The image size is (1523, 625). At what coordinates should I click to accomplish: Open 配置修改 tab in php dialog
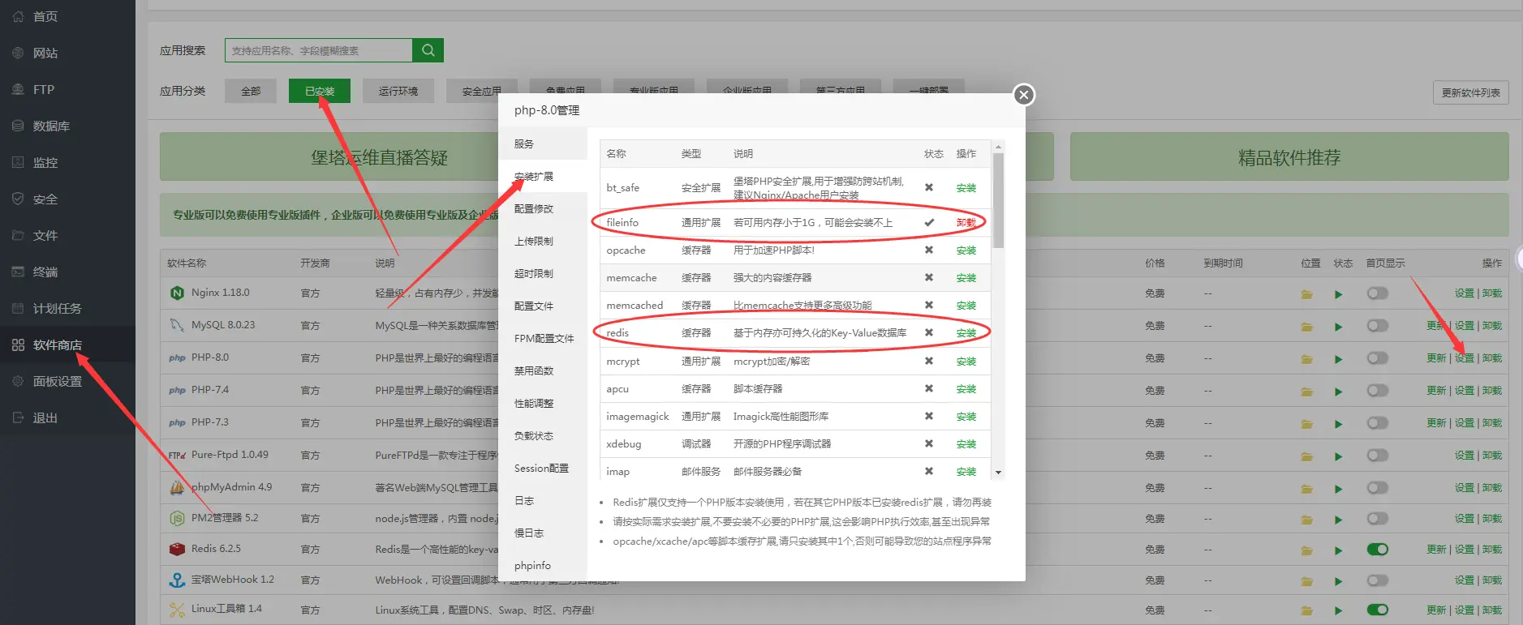click(533, 209)
